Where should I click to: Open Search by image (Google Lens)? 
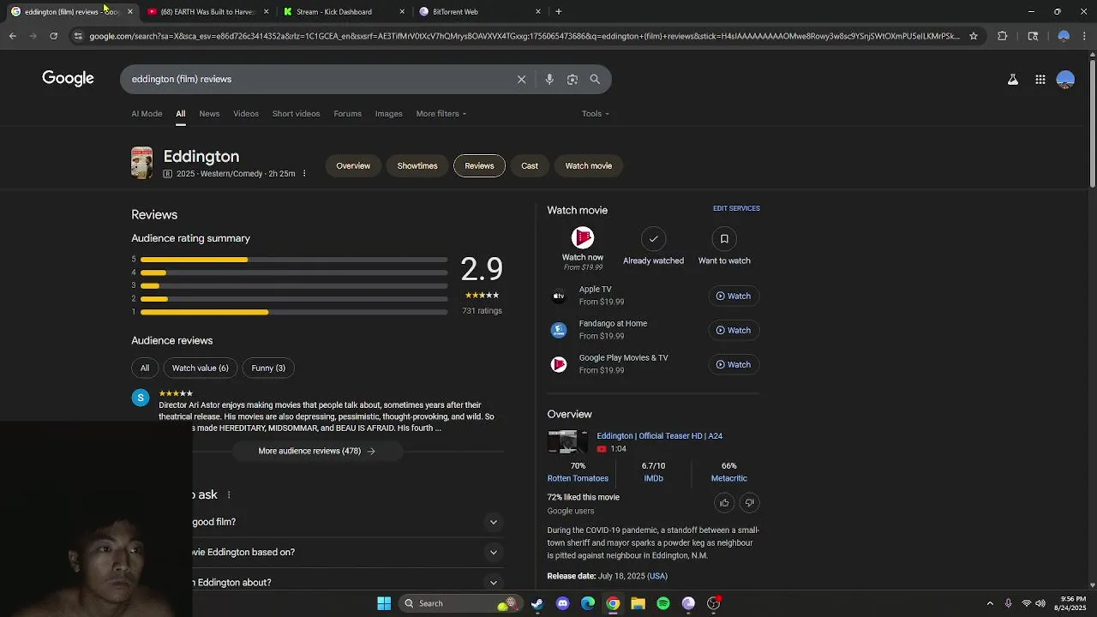572,79
